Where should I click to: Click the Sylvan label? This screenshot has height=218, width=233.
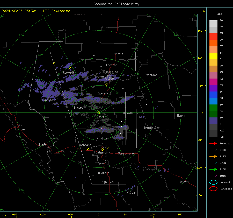click(x=99, y=76)
